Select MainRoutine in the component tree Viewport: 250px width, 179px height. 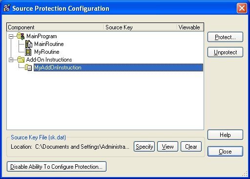pyautogui.click(x=49, y=44)
